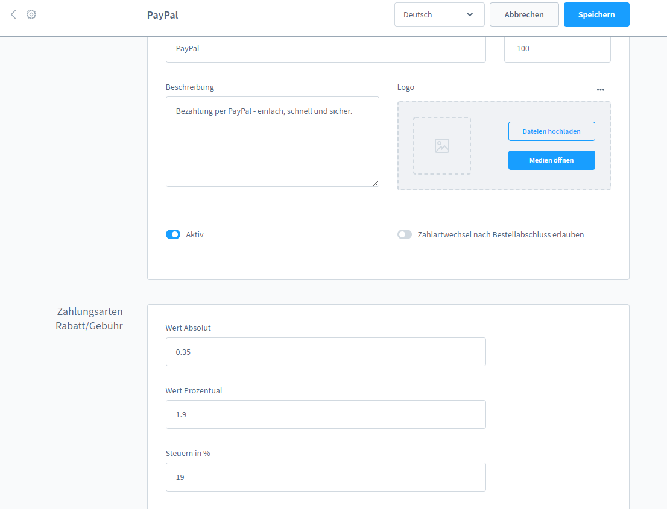Enable Zahlartwechsel nach Bestellabschluss erlauben toggle
This screenshot has height=509, width=667.
(x=405, y=234)
